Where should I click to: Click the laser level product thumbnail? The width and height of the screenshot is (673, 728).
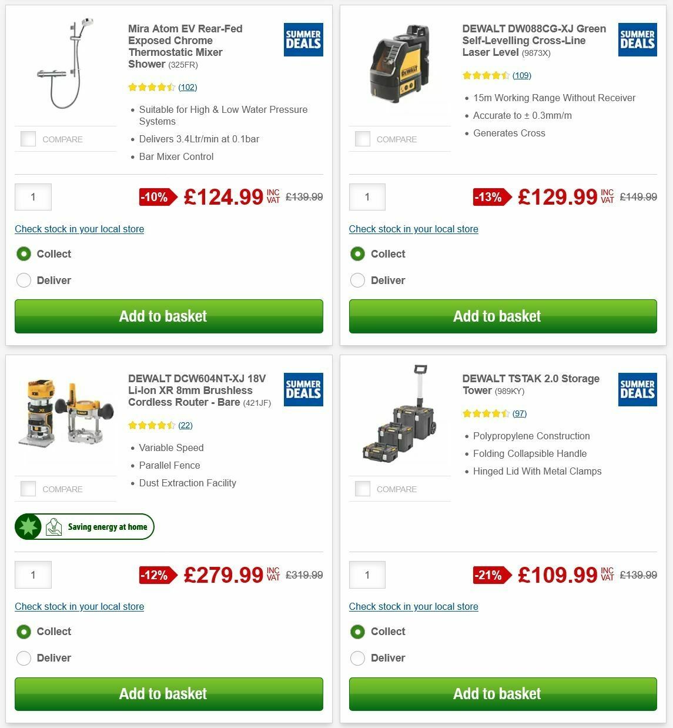click(x=400, y=66)
